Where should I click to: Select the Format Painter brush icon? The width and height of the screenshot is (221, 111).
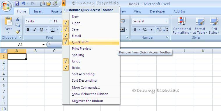[x=18, y=31]
